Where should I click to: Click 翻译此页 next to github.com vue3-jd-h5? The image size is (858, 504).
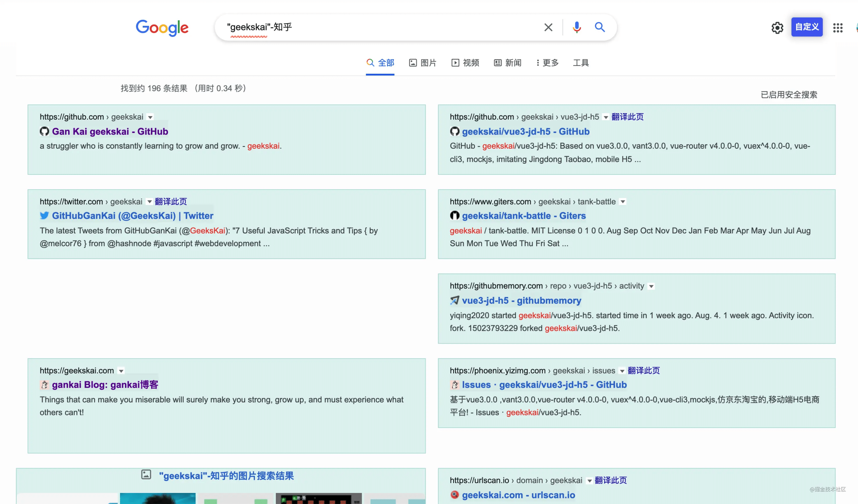(x=627, y=117)
